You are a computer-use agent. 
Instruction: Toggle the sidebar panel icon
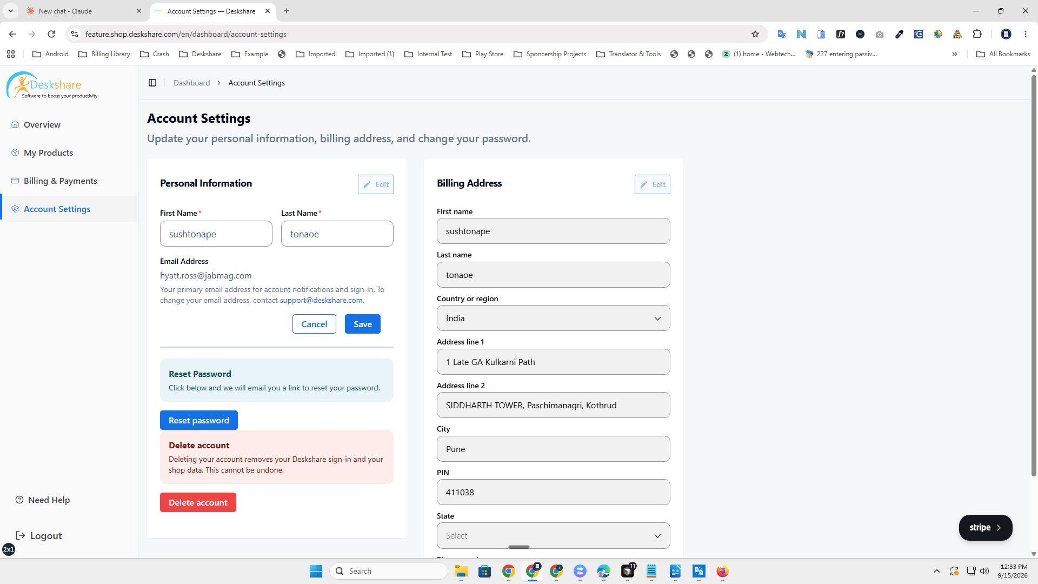152,83
